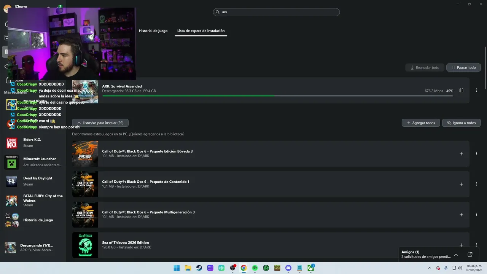The width and height of the screenshot is (487, 274).
Task: Open Elders K.O. from the sidebar
Action: pyautogui.click(x=33, y=142)
